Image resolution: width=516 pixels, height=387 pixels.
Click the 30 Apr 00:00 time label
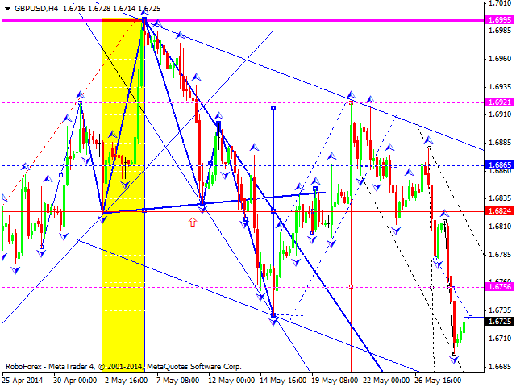pyautogui.click(x=75, y=381)
